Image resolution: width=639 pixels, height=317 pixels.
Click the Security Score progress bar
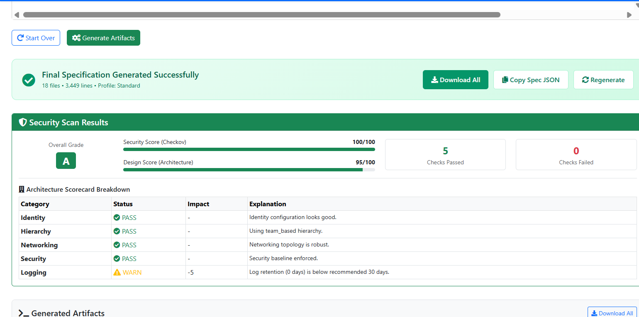(x=249, y=149)
